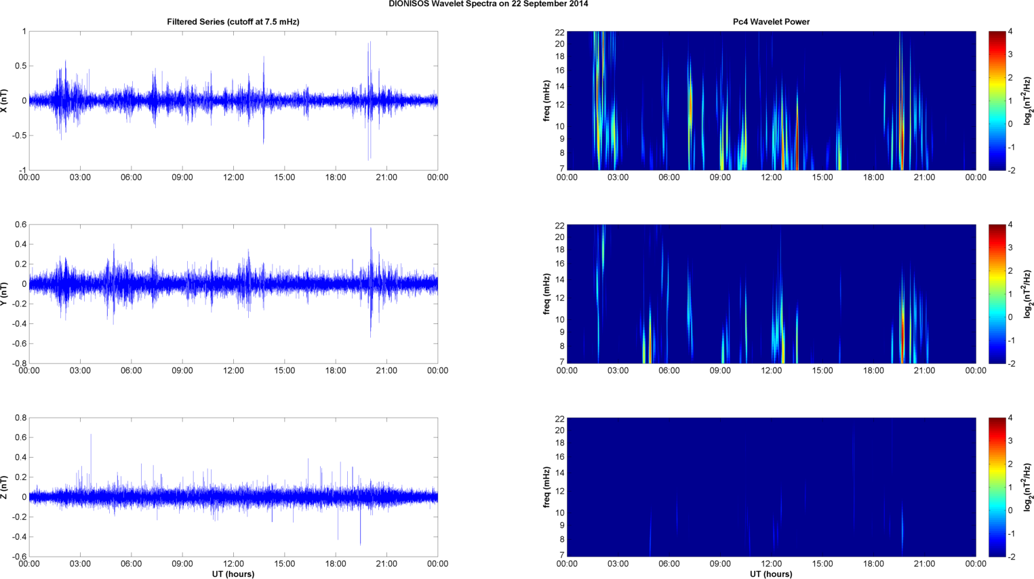Click the '12:00' tick under the X series plot
The width and height of the screenshot is (1034, 579).
click(233, 178)
